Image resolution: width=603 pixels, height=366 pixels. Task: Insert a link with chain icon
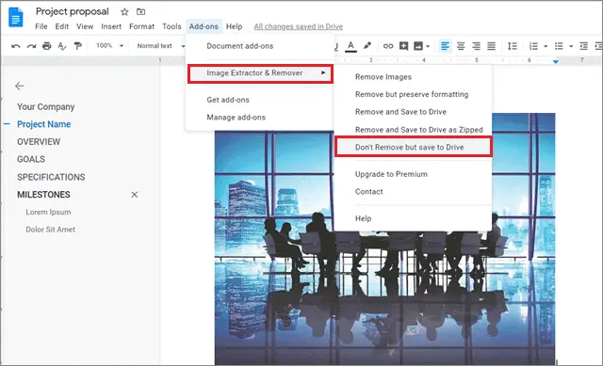[x=388, y=46]
